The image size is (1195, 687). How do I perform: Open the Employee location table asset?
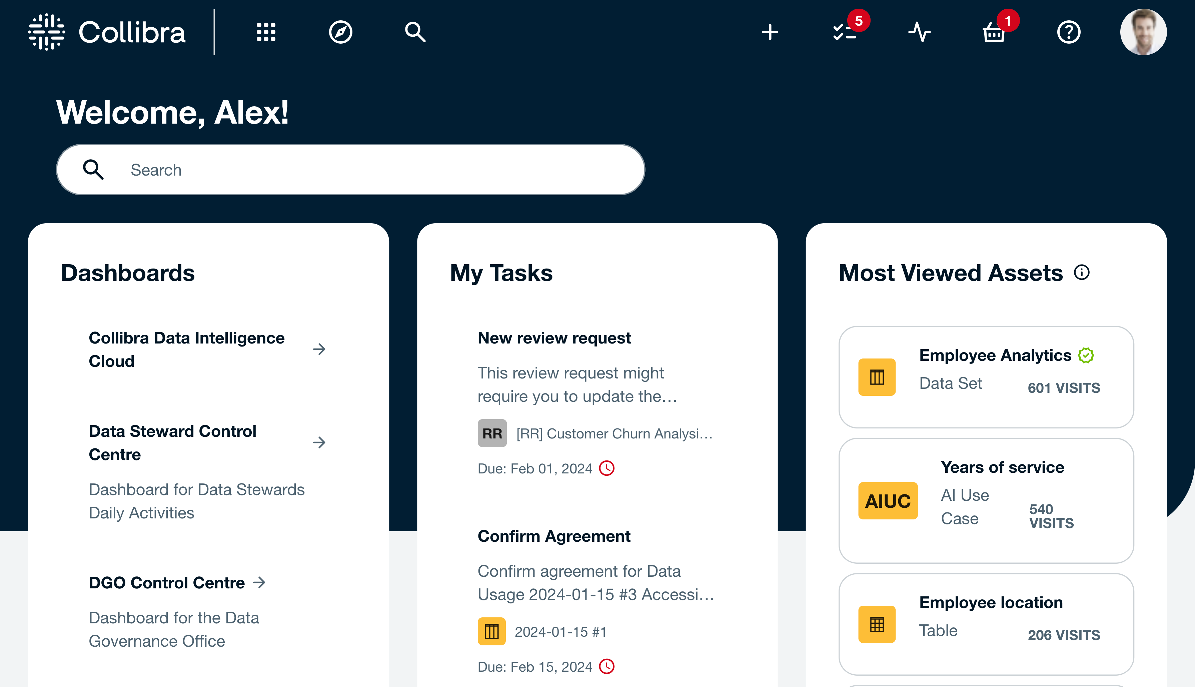tap(991, 602)
